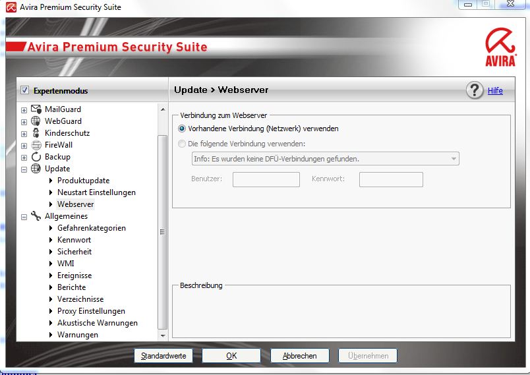Screen dimensions: 530x375
Task: Click the MailGuard envelope icon
Action: point(36,109)
